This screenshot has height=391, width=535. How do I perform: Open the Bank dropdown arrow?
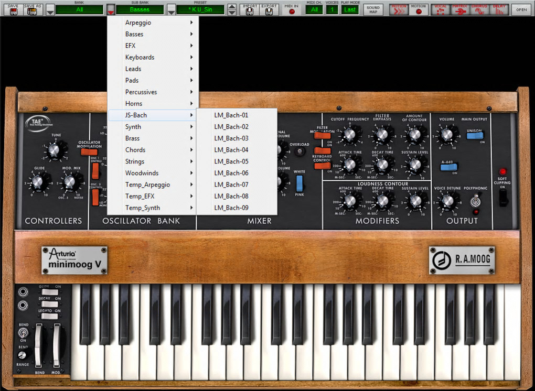tap(50, 10)
